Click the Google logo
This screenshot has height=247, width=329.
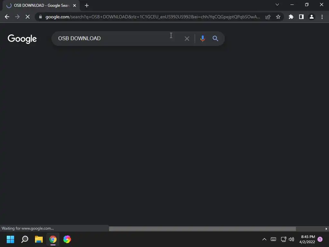tap(22, 39)
